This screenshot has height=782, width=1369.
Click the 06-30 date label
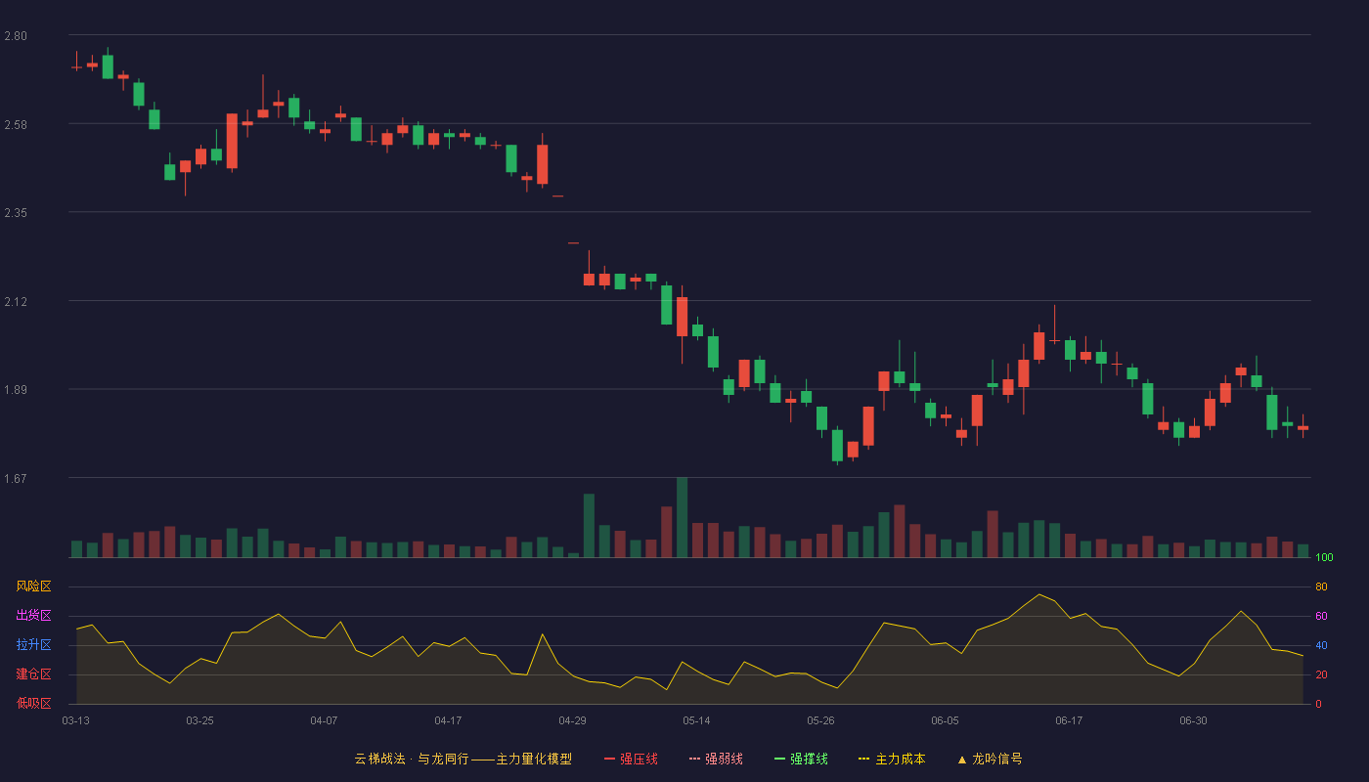pos(1193,720)
